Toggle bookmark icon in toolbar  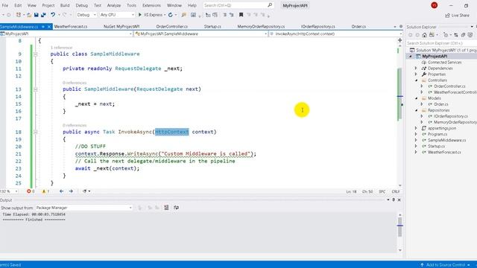(241, 15)
